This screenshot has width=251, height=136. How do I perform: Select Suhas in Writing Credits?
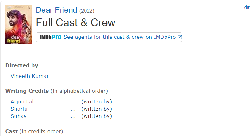(x=18, y=116)
